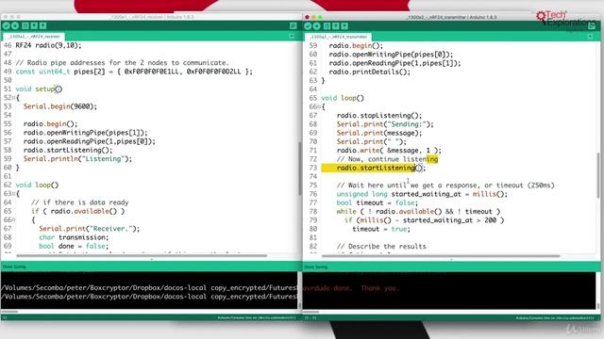Maximize transmitter window with green button
Screen dimensions: 604x339
point(320,17)
